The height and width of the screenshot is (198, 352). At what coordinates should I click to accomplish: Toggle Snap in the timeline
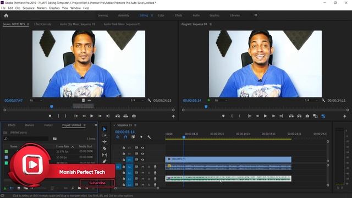(x=125, y=137)
